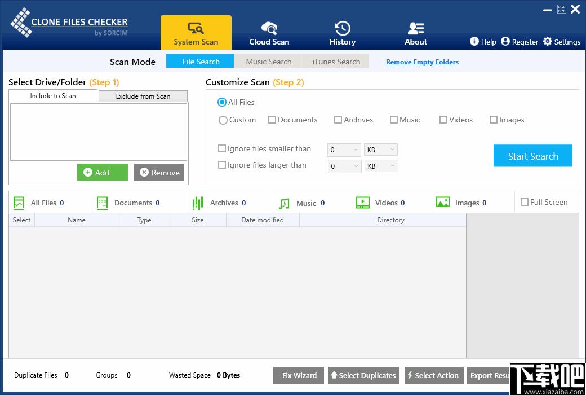The image size is (586, 395).
Task: Click the Register user icon
Action: [x=505, y=41]
